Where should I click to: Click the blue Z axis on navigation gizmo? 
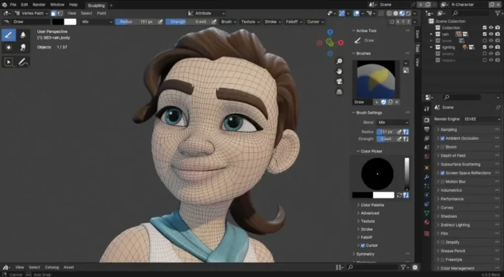point(330,32)
